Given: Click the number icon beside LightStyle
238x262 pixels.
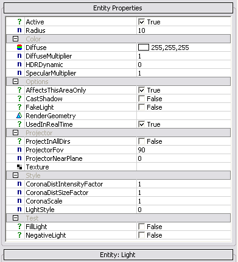Looking at the screenshot, I should point(19,210).
